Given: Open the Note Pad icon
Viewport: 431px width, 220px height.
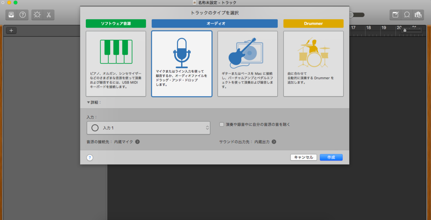Looking at the screenshot, I should coord(395,15).
